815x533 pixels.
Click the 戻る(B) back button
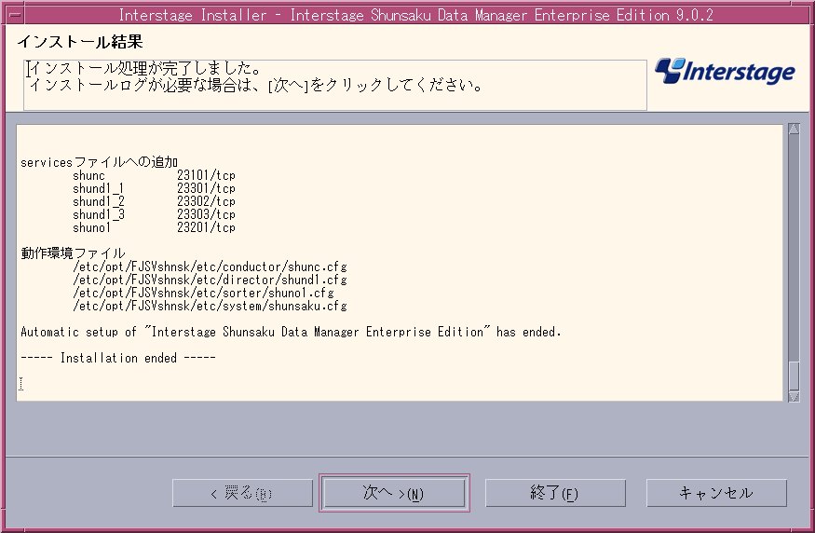243,493
